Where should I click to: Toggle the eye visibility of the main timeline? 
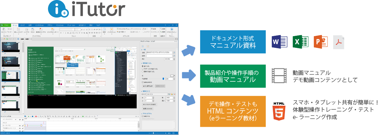tap(20, 120)
